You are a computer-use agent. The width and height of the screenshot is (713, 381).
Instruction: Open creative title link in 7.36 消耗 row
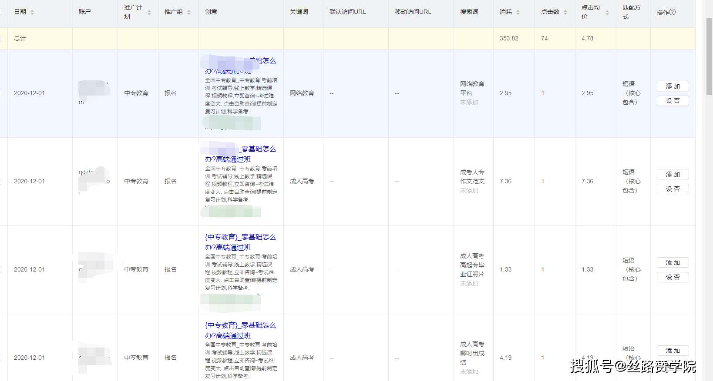pos(240,154)
